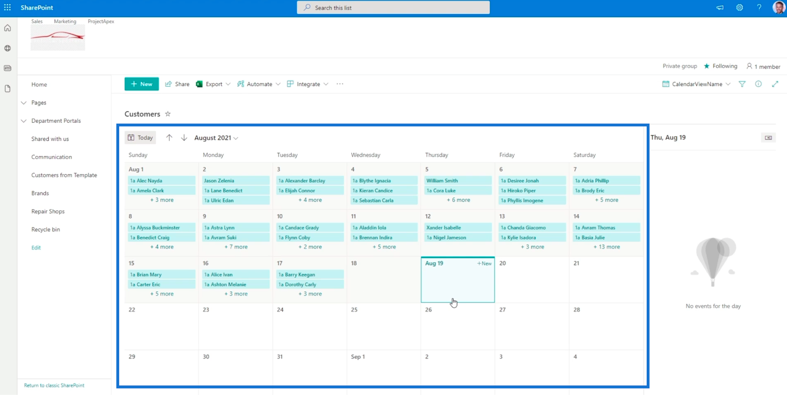Click the Edit navigation link

point(36,248)
